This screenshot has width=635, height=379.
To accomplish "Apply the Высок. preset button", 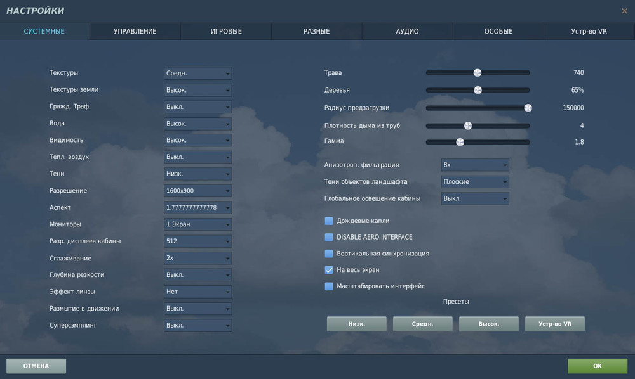I will (x=488, y=324).
